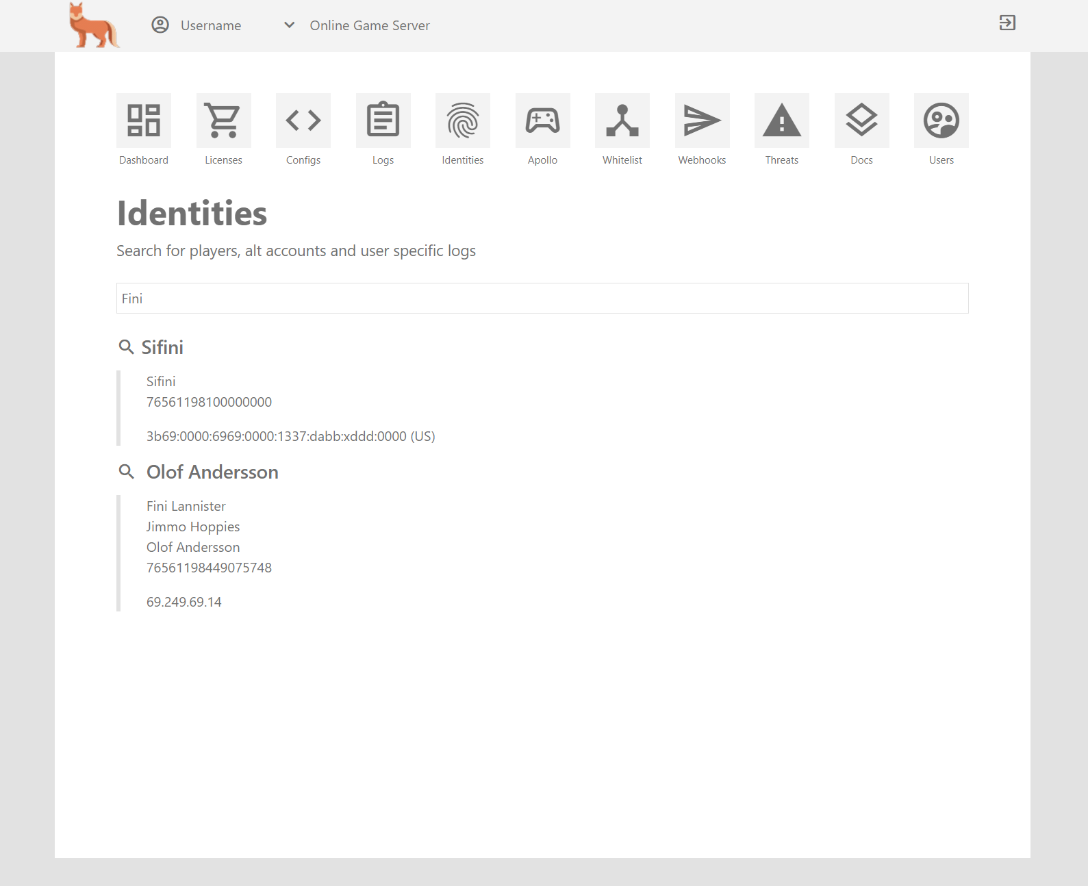Open Configs code brackets icon
The image size is (1088, 886).
(x=303, y=121)
